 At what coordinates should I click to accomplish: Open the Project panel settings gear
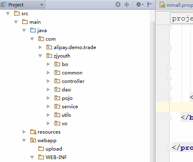tap(140, 5)
